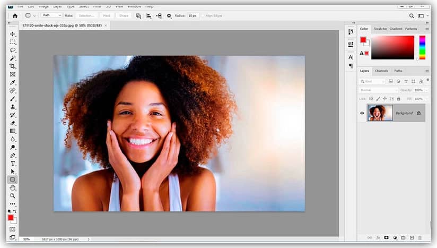Toggle the lock all layer button
Image resolution: width=437 pixels, height=248 pixels.
tap(399, 99)
